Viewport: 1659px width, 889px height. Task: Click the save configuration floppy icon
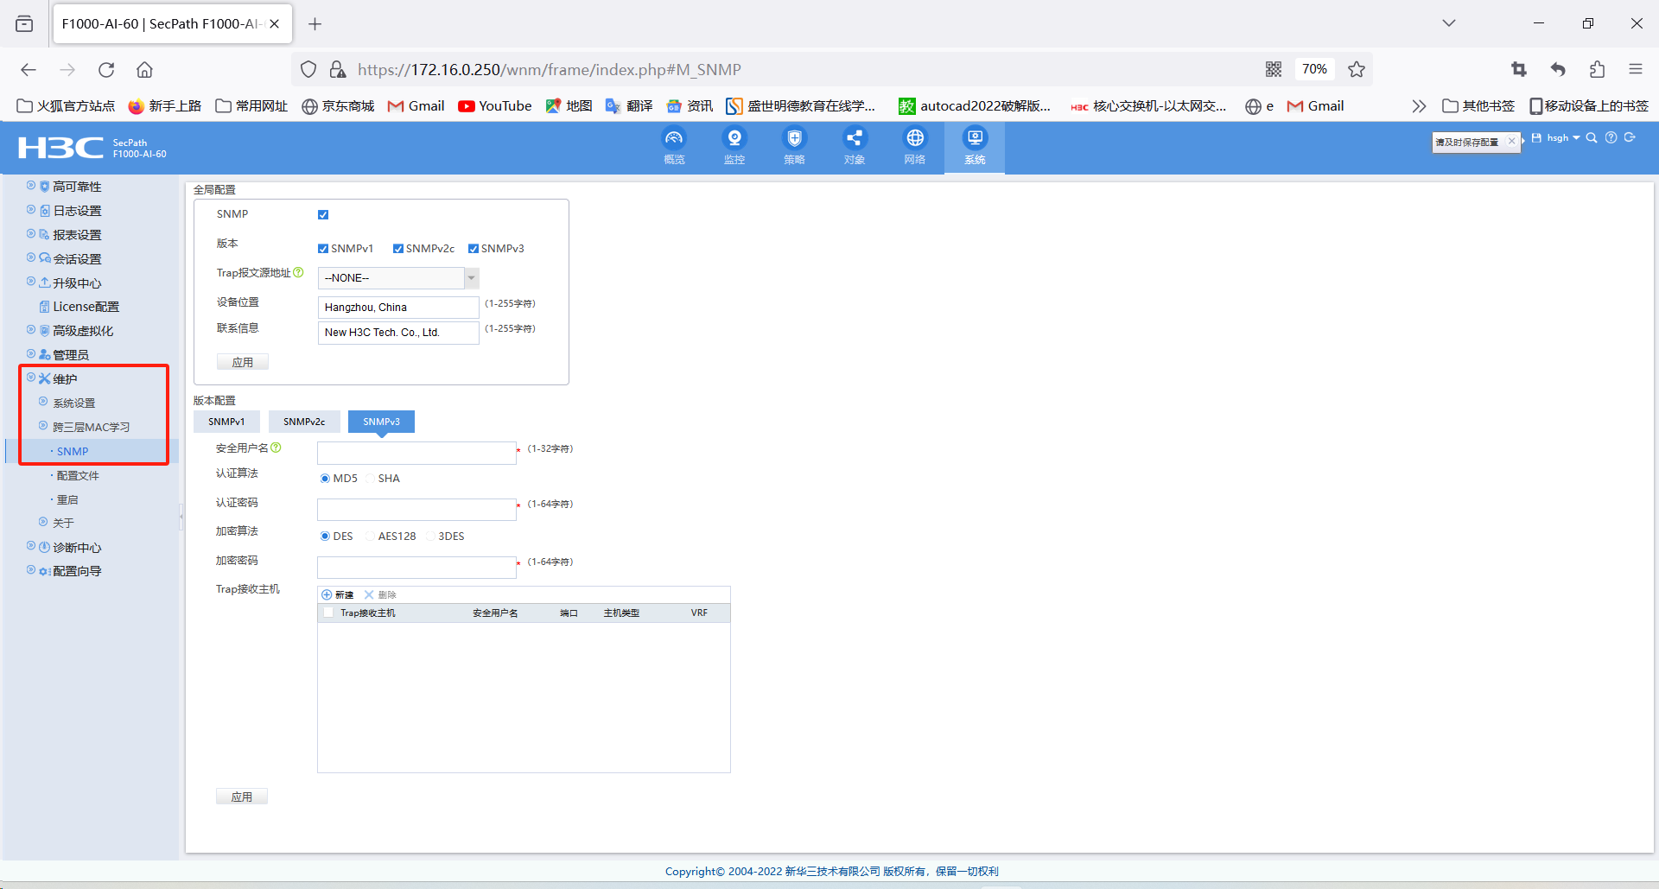1536,138
